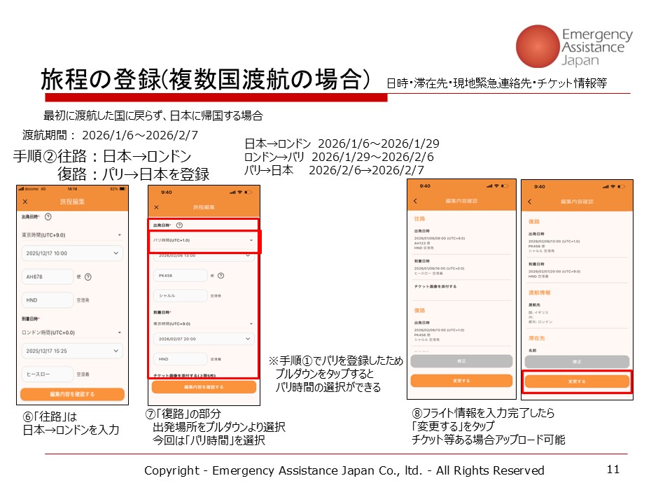Open the 2026/02/07 20:00 arrival date picker
This screenshot has height=504, width=672.
[203, 339]
